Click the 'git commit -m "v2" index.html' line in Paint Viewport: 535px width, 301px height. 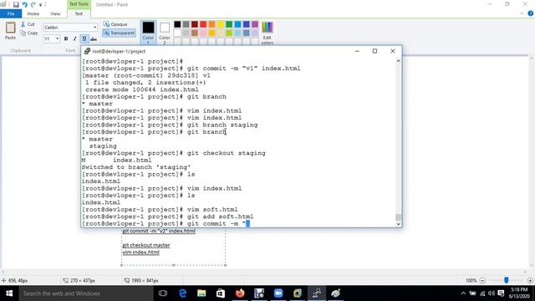click(159, 231)
